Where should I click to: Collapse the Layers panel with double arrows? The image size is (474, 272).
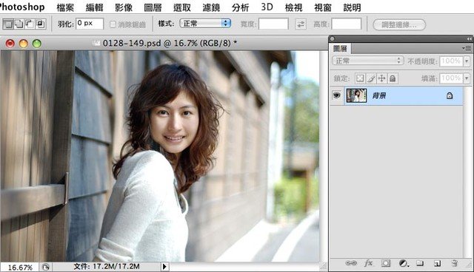(469, 38)
